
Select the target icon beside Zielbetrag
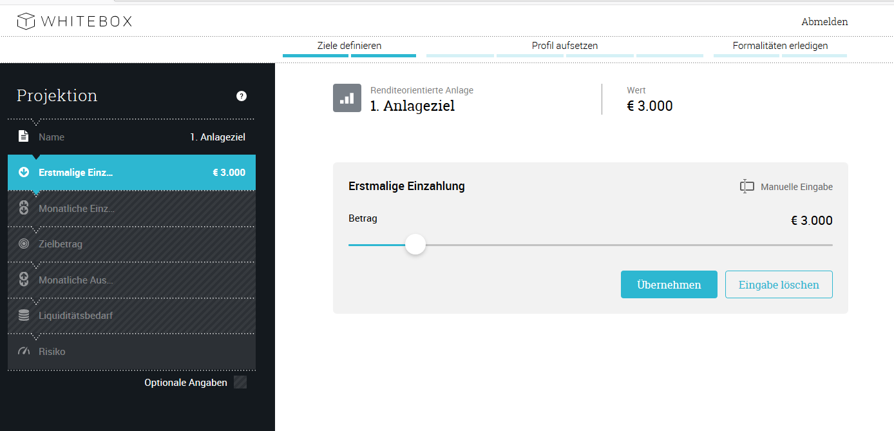coord(23,244)
